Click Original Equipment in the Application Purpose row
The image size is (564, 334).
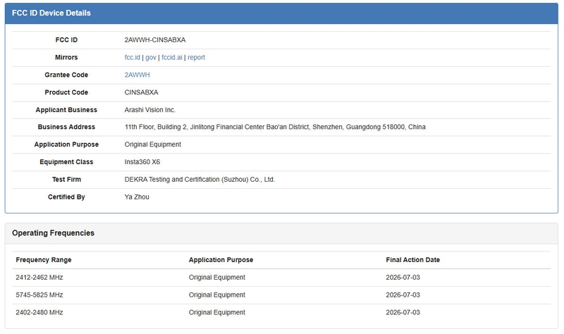coord(153,144)
